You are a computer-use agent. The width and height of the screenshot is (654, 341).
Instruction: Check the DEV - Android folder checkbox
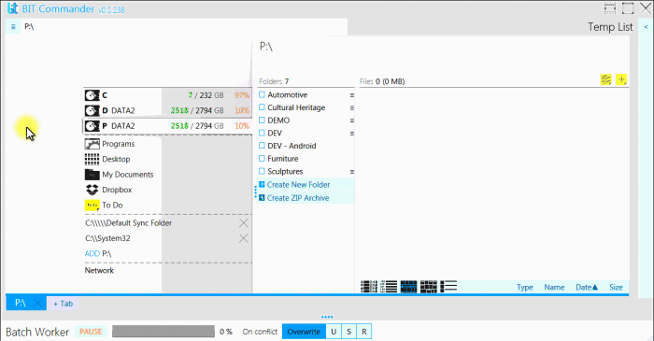pos(262,146)
